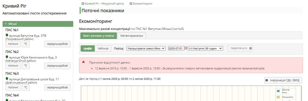Click the warning triangle icon in the alert

pos(83,62)
